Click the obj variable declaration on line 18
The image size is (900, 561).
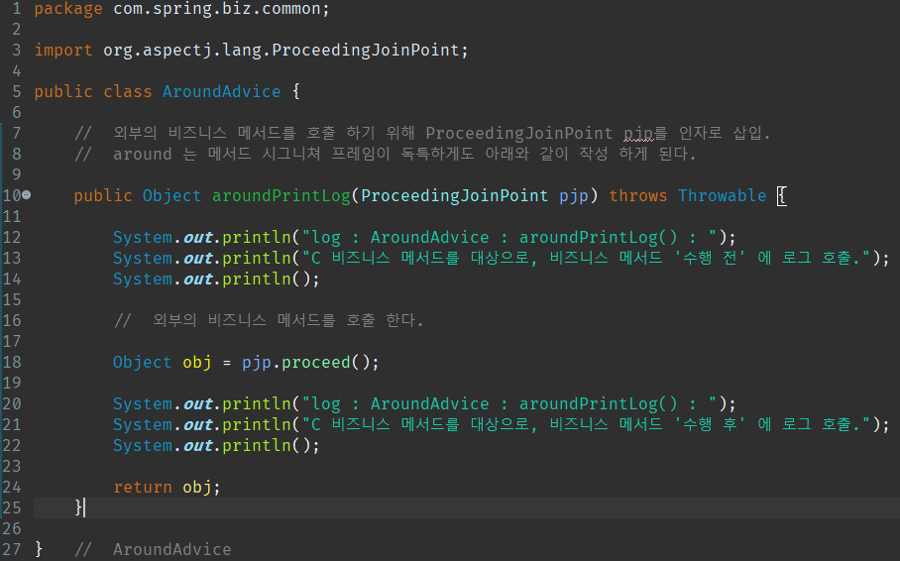[x=197, y=363]
